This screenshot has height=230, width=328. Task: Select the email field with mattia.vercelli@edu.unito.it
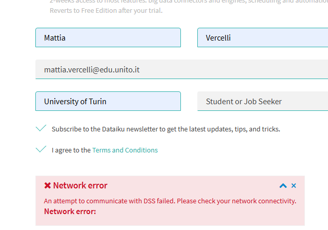(x=182, y=69)
